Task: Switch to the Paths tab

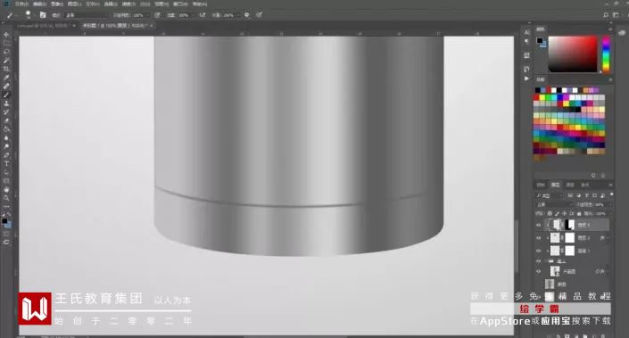Action: (x=585, y=185)
